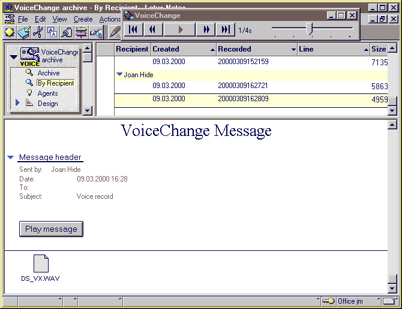This screenshot has width=402, height=309.
Task: Click the Size value 5863
Action: (x=379, y=86)
